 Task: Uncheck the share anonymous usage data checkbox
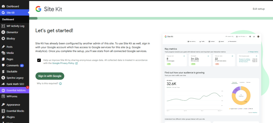[39, 60]
